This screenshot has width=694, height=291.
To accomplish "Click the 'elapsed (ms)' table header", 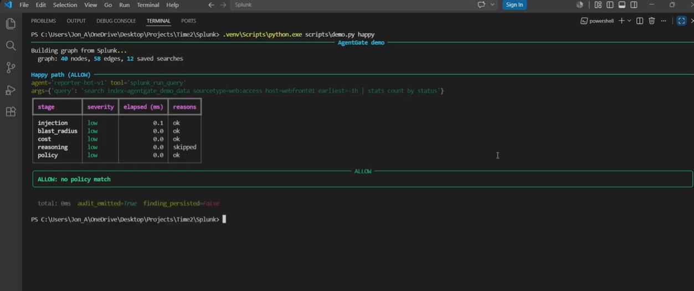I will click(x=143, y=107).
